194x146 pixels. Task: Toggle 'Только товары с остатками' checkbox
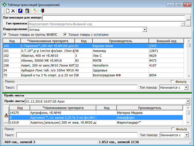point(65,35)
